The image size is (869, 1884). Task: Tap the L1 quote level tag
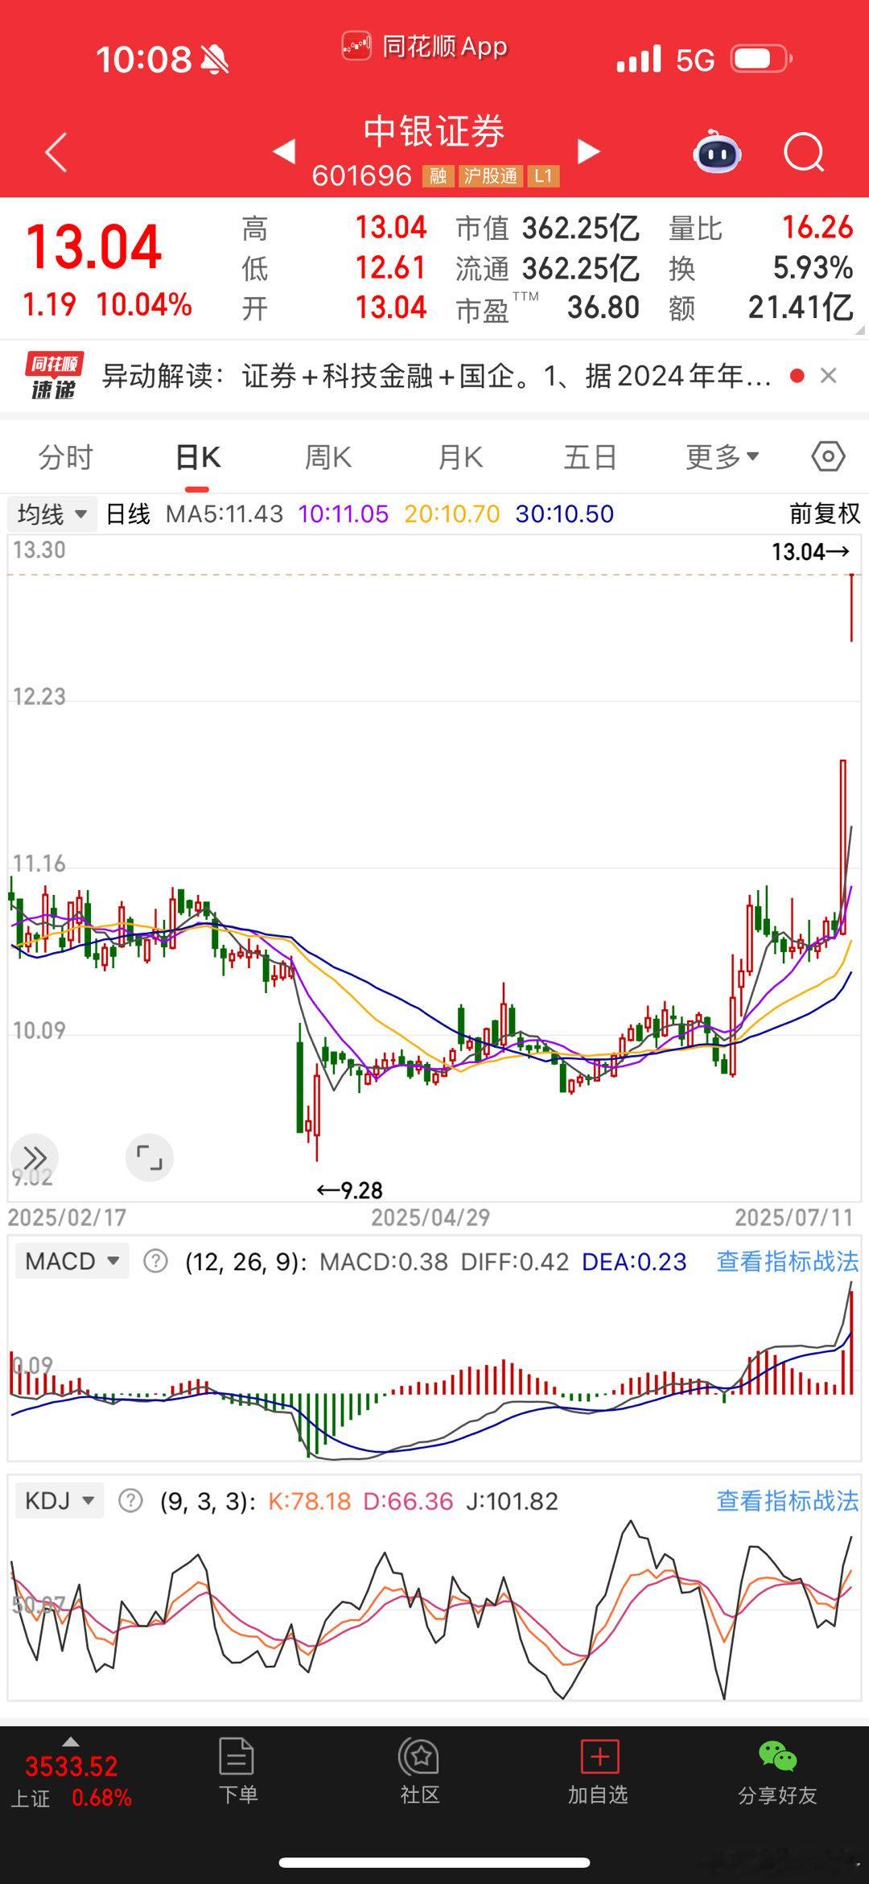click(543, 176)
